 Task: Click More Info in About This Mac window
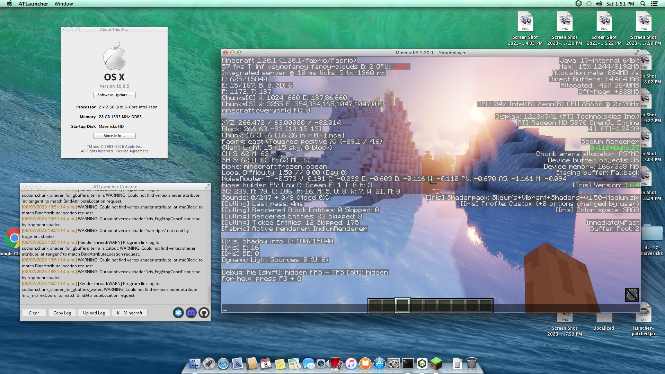(114, 135)
